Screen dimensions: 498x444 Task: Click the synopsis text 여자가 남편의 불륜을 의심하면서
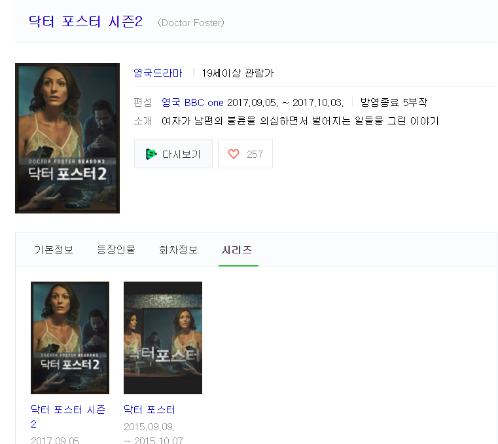click(235, 120)
